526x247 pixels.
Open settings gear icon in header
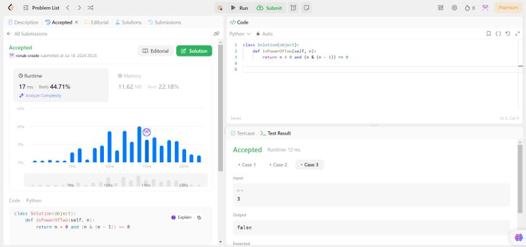(454, 8)
